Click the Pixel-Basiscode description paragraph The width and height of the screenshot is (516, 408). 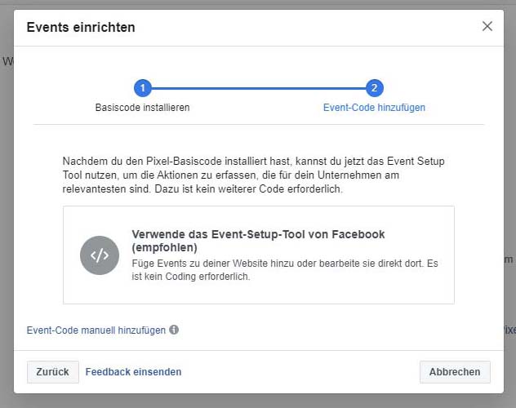coord(253,175)
